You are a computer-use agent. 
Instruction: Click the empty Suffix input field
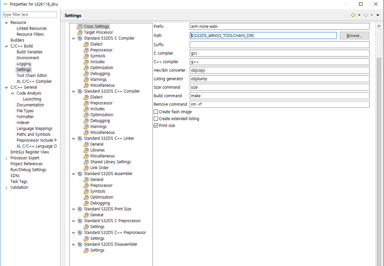click(279, 45)
